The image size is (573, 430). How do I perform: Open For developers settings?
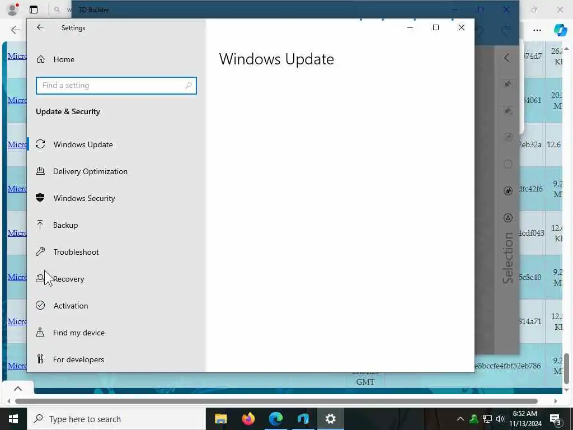point(116,359)
